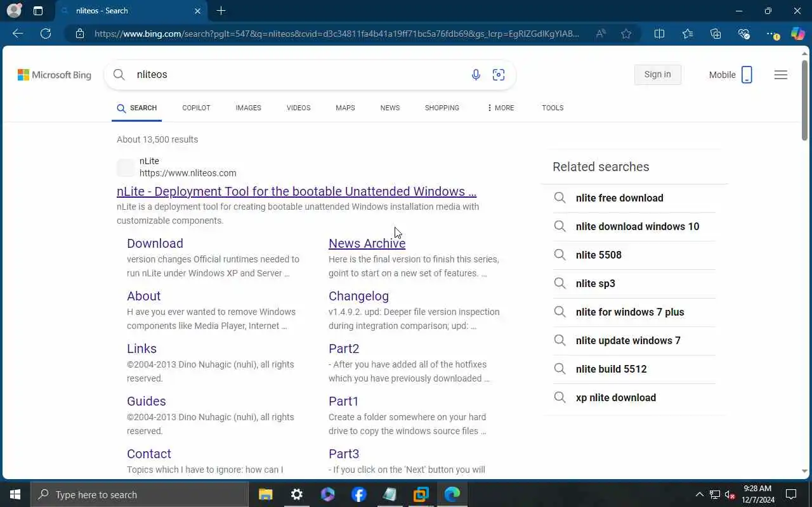Open the Part1 sitelink
This screenshot has width=812, height=507.
[x=343, y=401]
